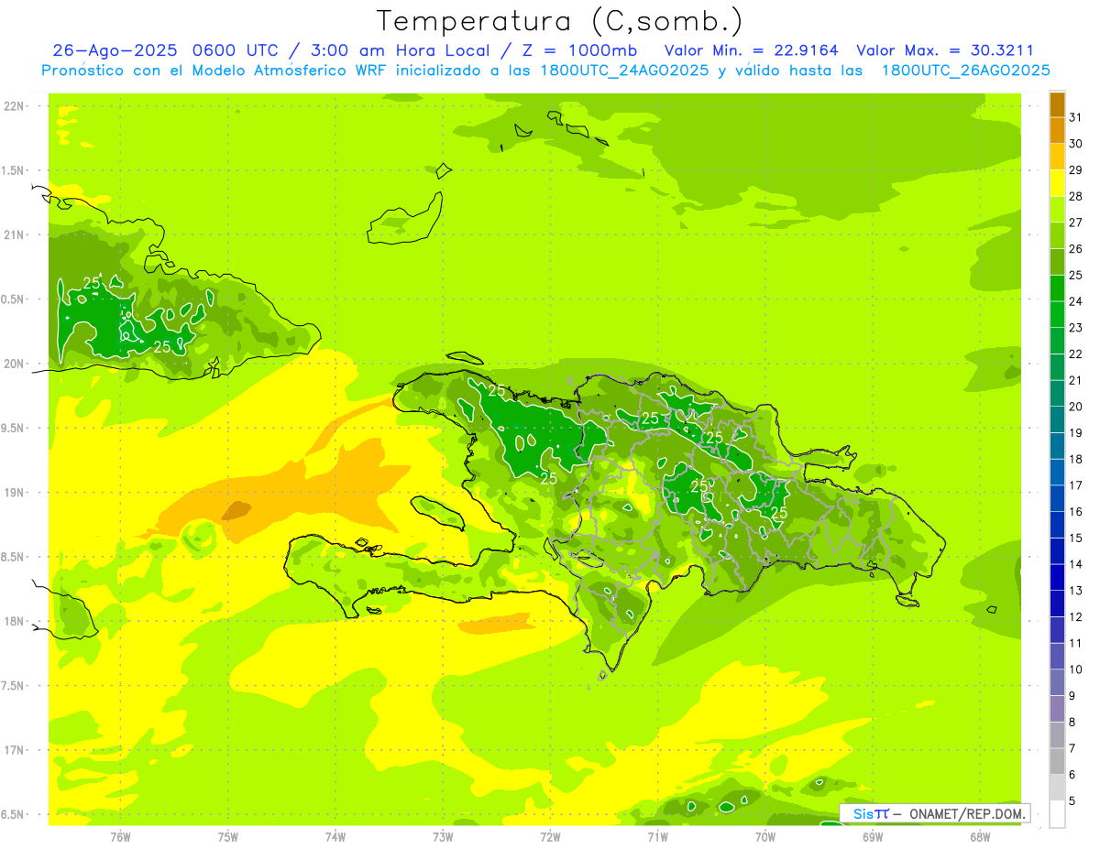The height and width of the screenshot is (849, 1100).
Task: Click the '18N' latitude axis label
Action: [15, 622]
